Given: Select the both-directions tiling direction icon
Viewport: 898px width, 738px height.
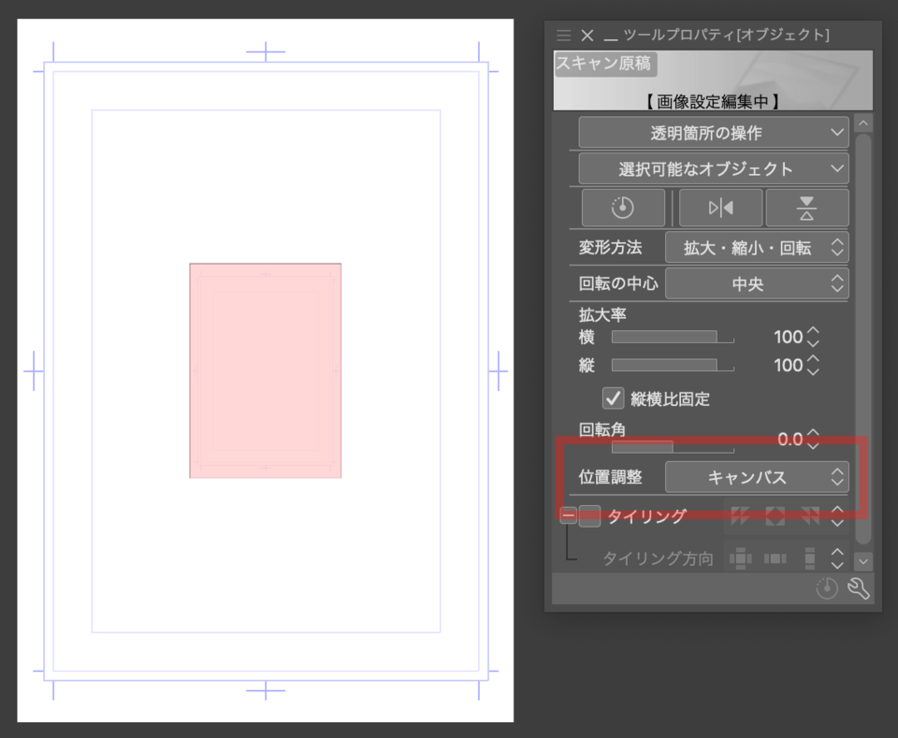Looking at the screenshot, I should click(740, 557).
